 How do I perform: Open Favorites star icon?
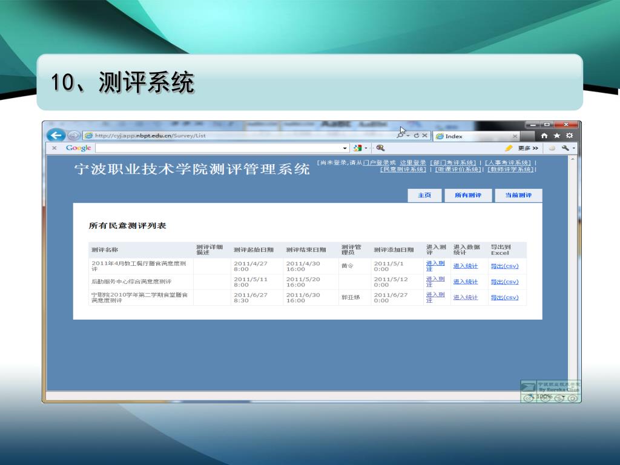click(557, 136)
